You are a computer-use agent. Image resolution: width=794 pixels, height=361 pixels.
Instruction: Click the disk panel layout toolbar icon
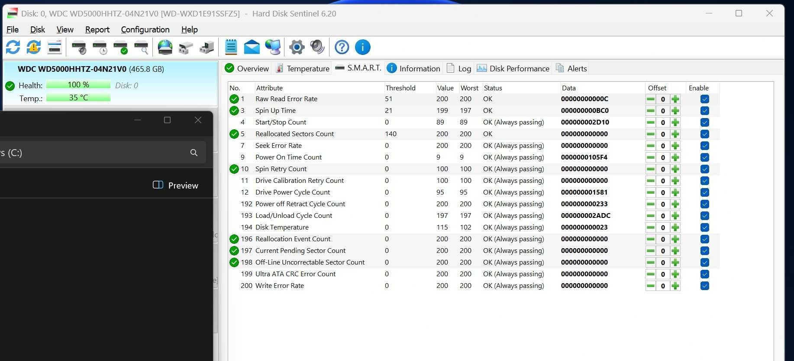click(55, 47)
